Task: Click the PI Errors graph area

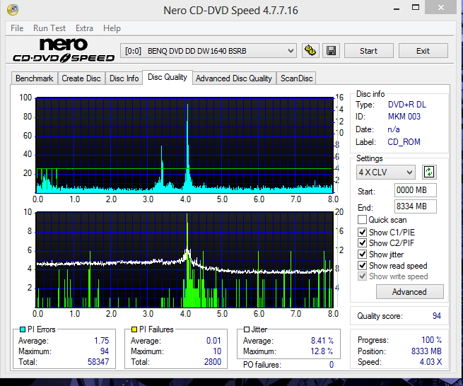Action: tap(184, 146)
